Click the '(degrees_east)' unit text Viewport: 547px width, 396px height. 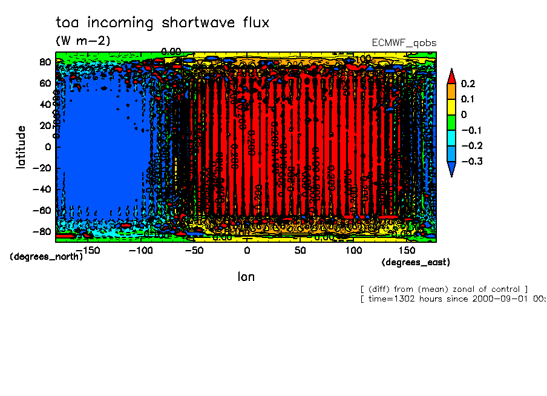pos(416,262)
